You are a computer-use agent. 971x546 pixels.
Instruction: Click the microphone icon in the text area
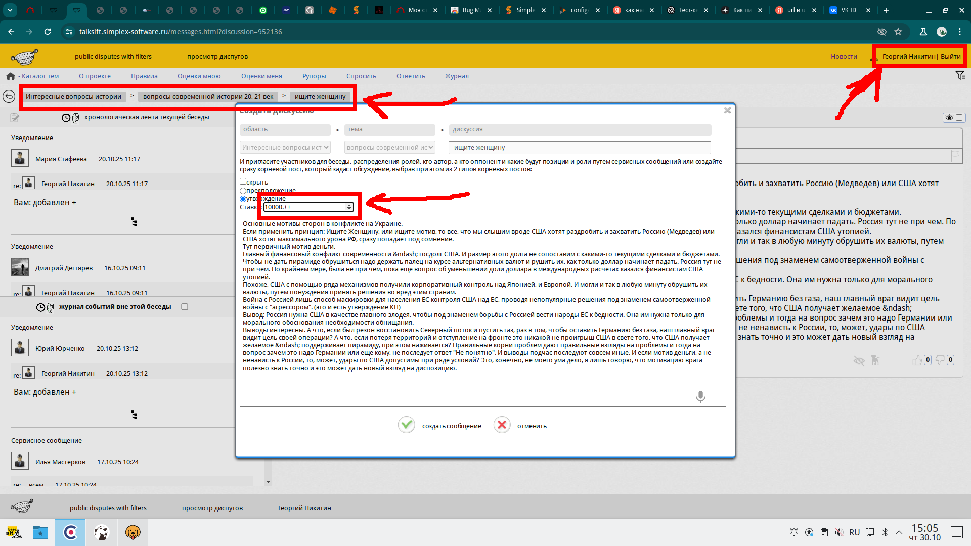coord(700,396)
